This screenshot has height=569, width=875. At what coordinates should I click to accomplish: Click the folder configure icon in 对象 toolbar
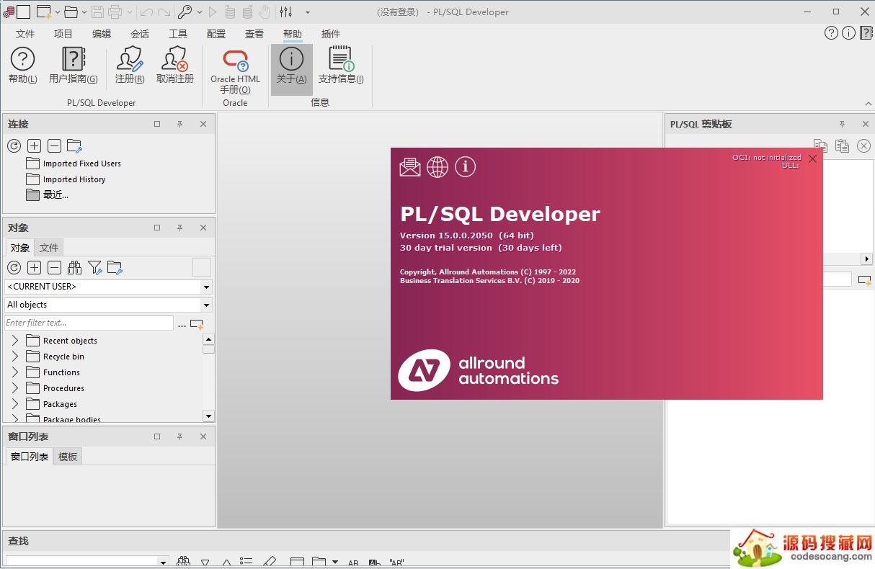coord(115,268)
